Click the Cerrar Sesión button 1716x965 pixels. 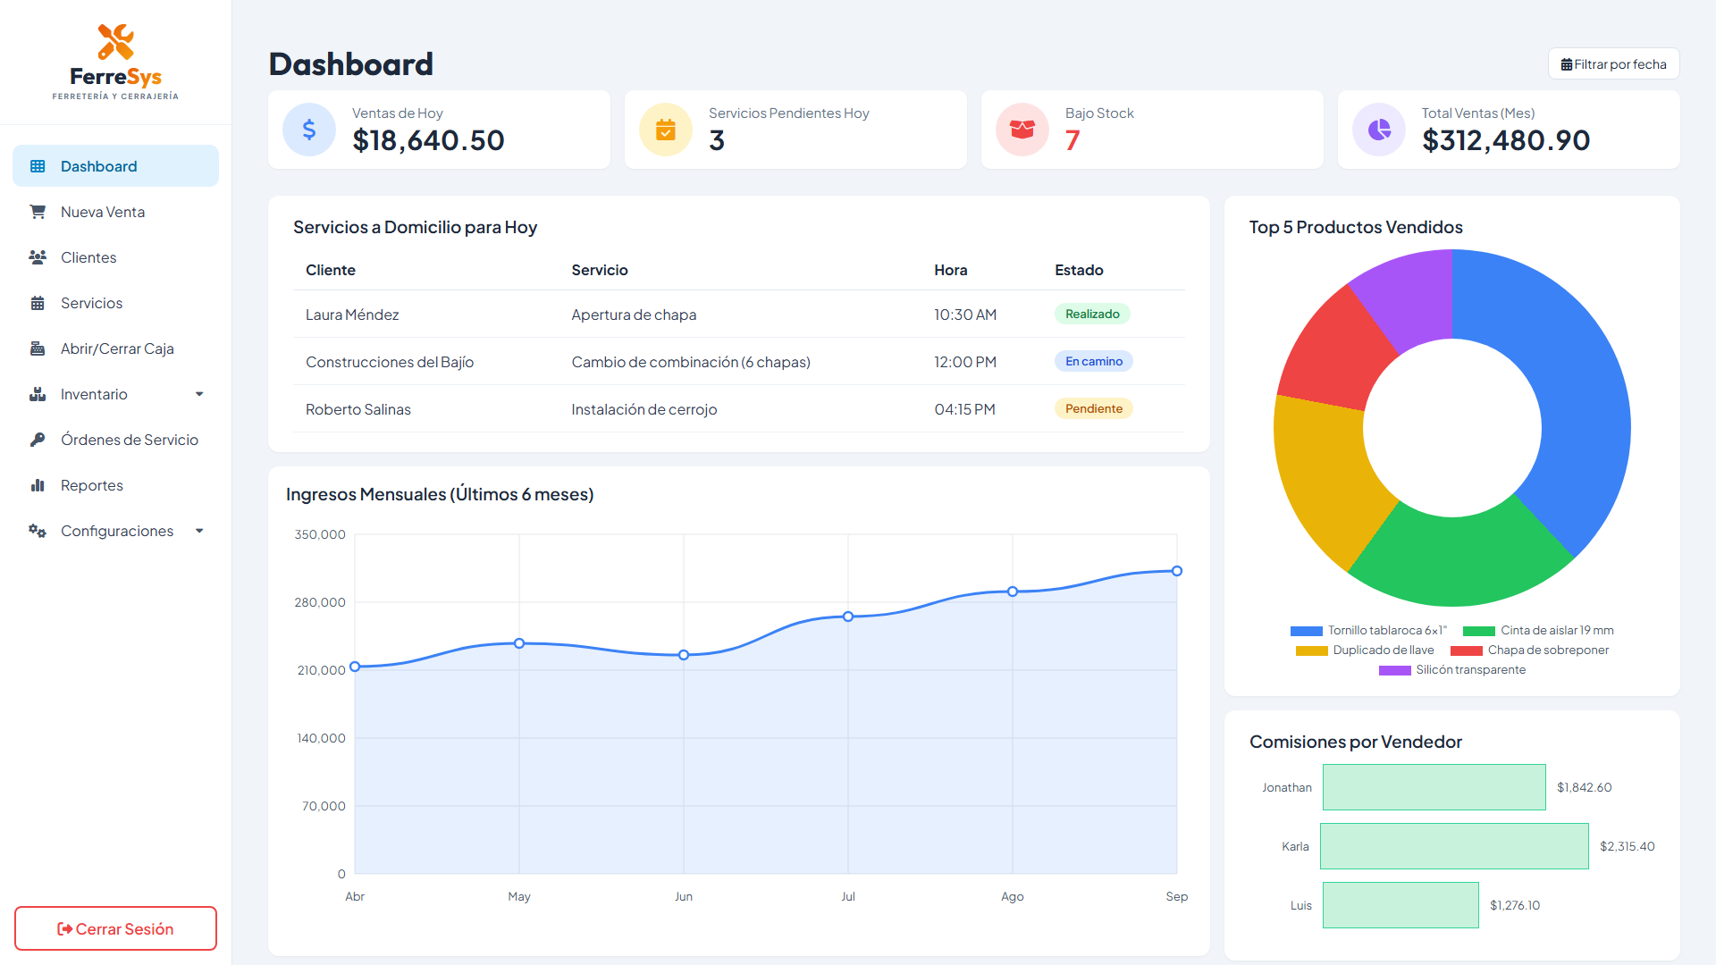tap(115, 928)
